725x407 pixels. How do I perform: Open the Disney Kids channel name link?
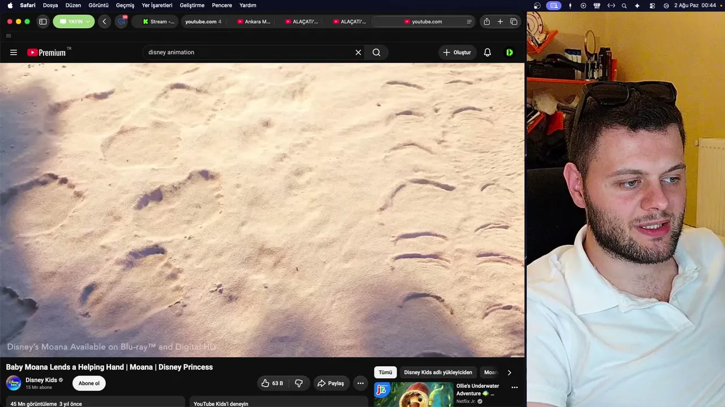[x=41, y=380]
